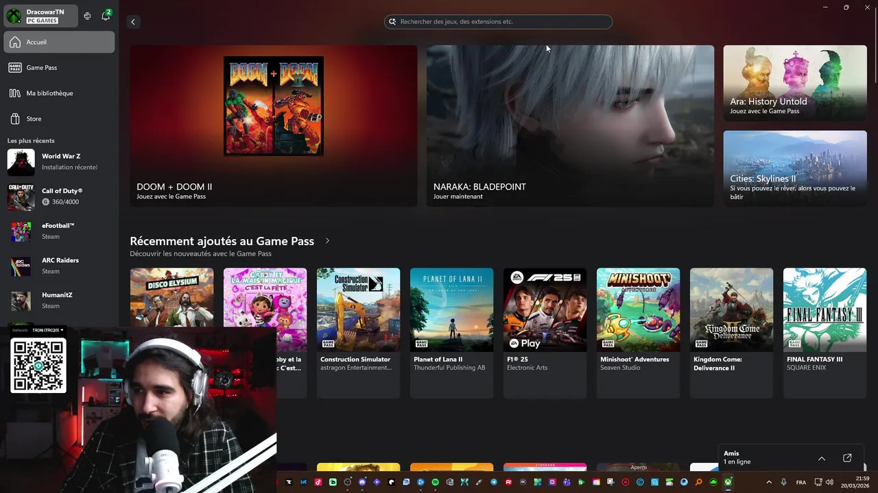The image size is (878, 493).
Task: Open Ma bibliothèque in the sidebar
Action: coord(59,93)
